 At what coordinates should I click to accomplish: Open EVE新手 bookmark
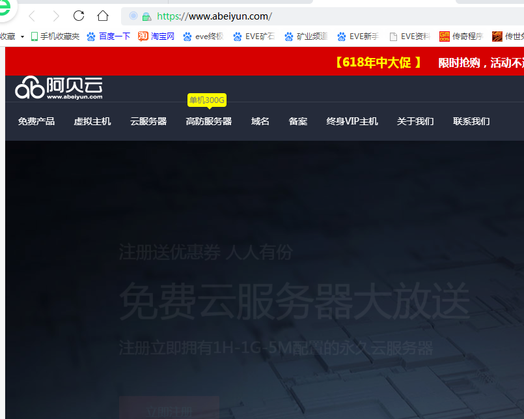click(358, 36)
